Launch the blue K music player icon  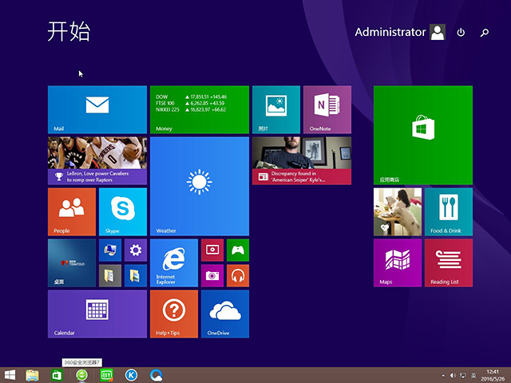pos(131,375)
